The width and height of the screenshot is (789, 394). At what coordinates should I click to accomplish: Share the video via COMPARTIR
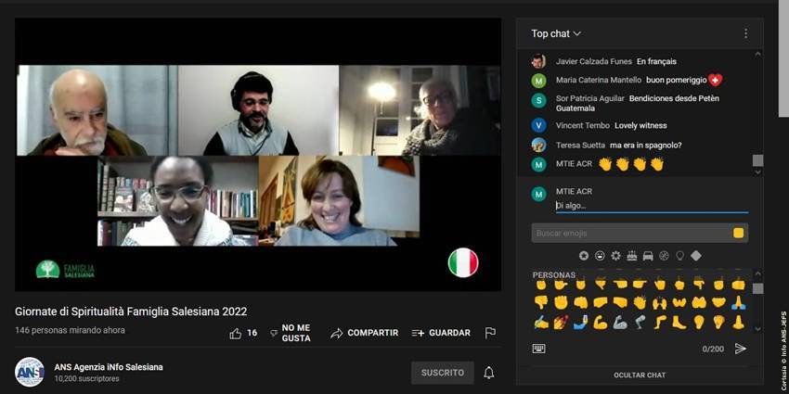click(364, 333)
